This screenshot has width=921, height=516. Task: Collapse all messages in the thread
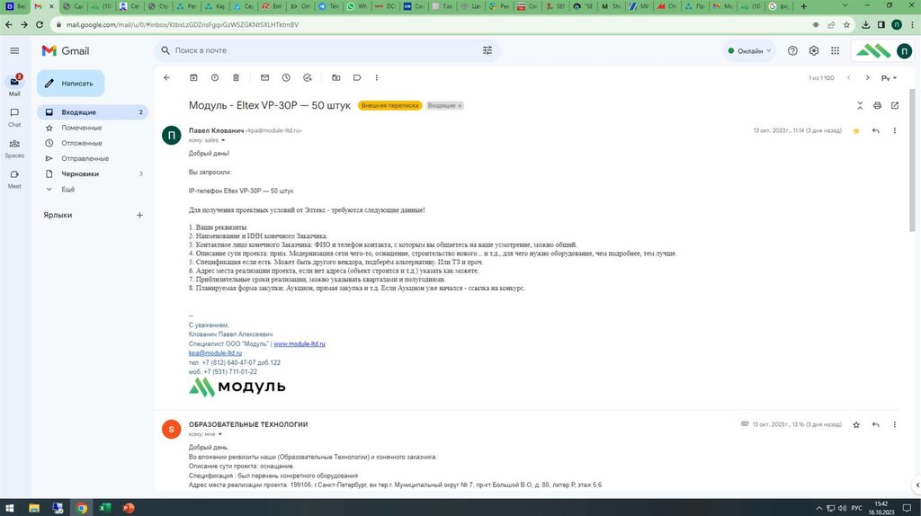point(860,106)
